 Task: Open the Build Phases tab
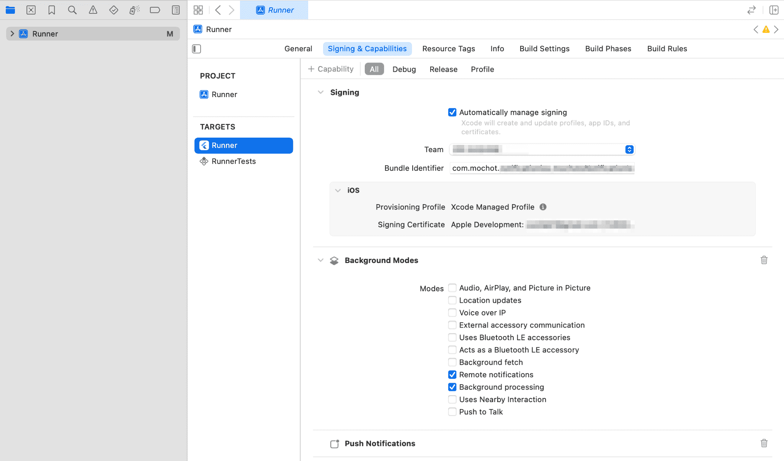pos(608,49)
